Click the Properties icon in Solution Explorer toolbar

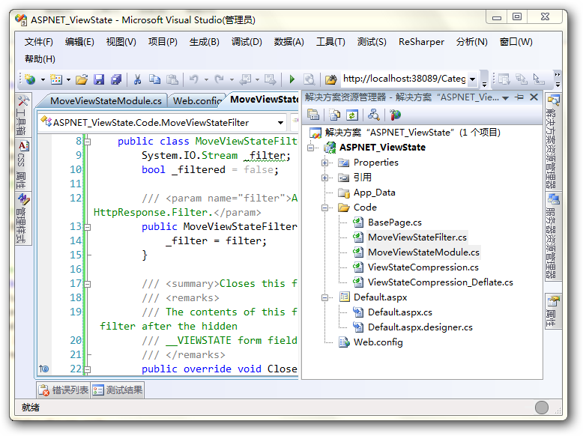coord(313,115)
